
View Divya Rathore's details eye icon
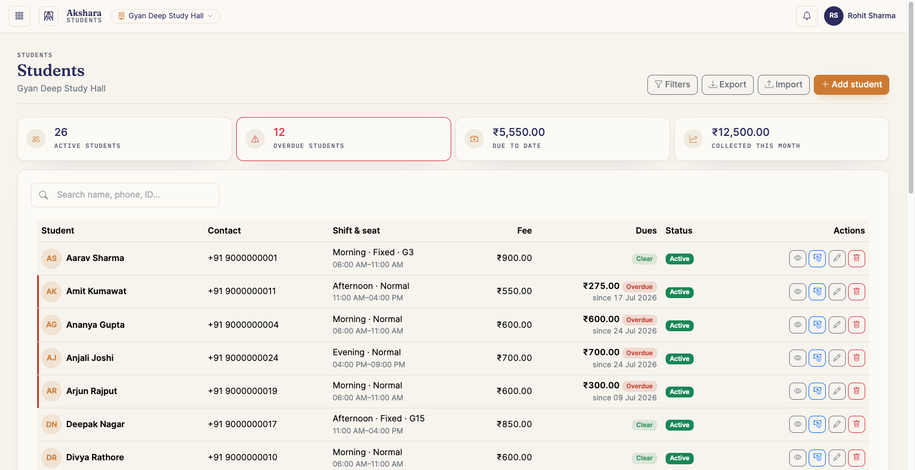click(x=798, y=457)
